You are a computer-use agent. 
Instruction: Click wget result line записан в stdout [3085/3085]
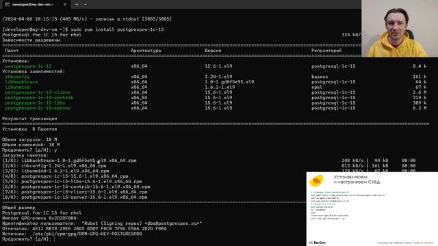pyautogui.click(x=133, y=19)
